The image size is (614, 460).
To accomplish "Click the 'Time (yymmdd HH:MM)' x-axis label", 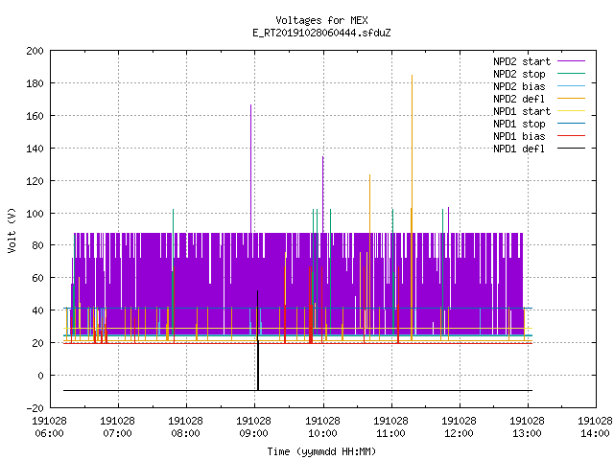I will click(x=321, y=451).
